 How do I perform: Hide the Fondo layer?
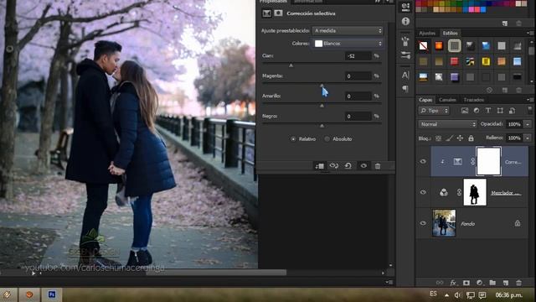(423, 224)
